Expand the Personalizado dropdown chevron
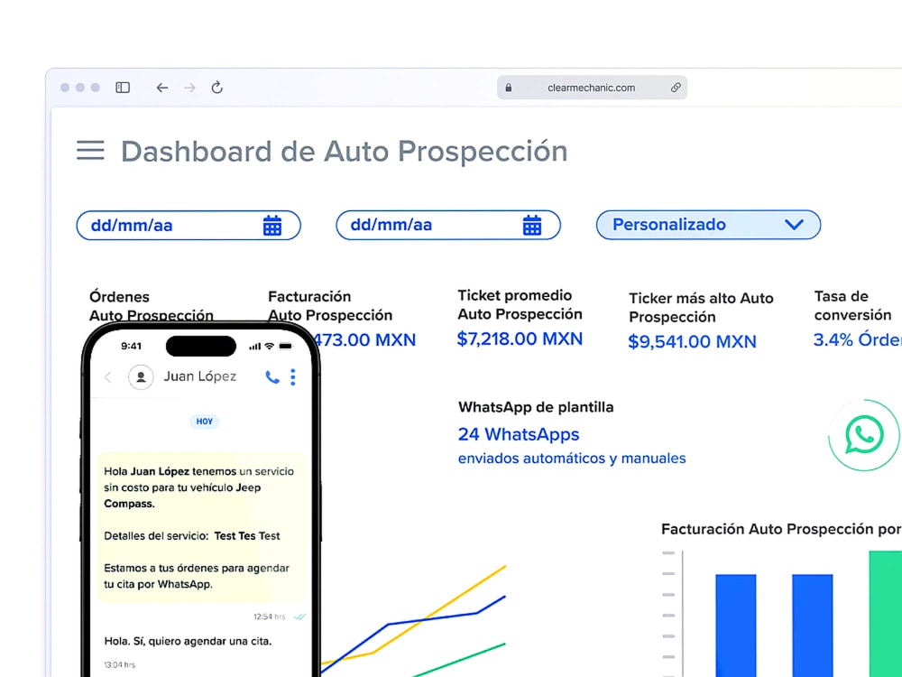The width and height of the screenshot is (902, 677). [x=794, y=225]
